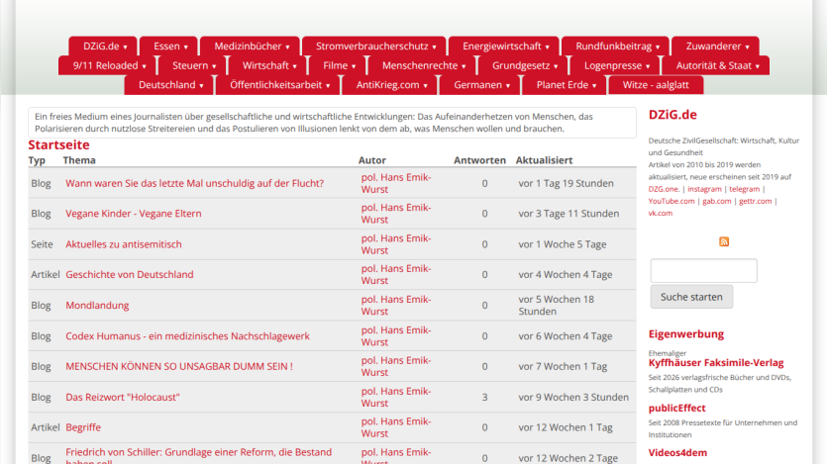Open the Mondlandung blog post
This screenshot has width=827, height=464.
click(x=97, y=306)
